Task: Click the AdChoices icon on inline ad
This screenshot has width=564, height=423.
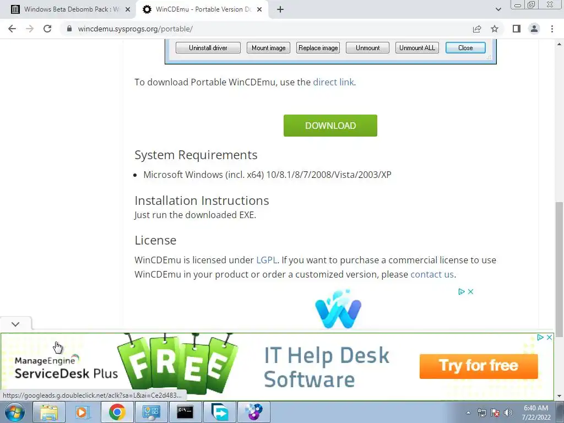Action: pyautogui.click(x=462, y=292)
